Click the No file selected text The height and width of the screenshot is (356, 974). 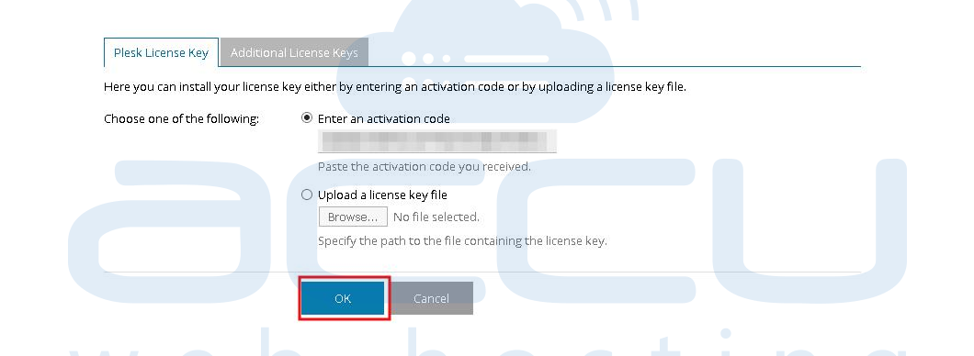(436, 217)
